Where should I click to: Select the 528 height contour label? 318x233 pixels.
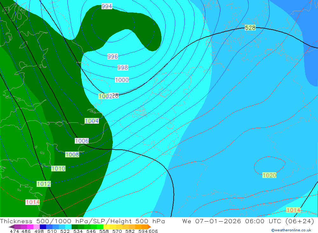pos(250,28)
